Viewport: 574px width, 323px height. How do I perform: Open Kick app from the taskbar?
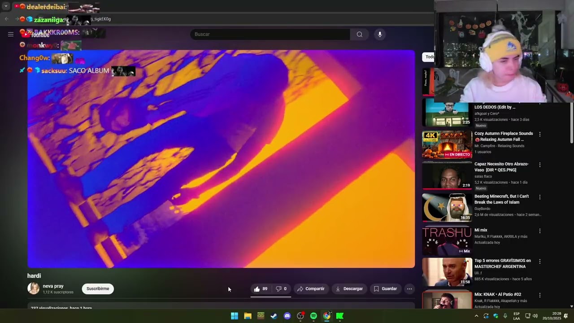coord(340,316)
